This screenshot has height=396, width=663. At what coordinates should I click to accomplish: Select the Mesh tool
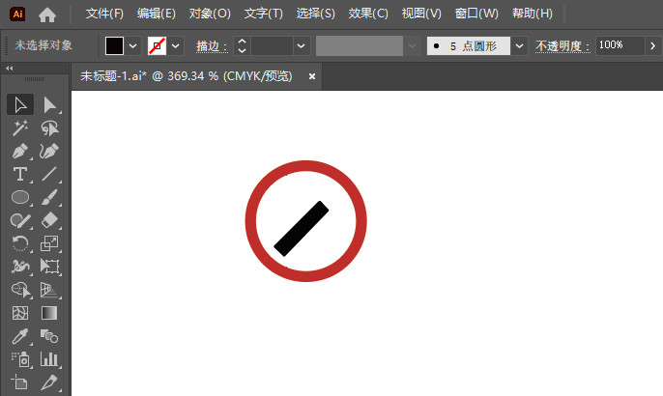tap(20, 313)
